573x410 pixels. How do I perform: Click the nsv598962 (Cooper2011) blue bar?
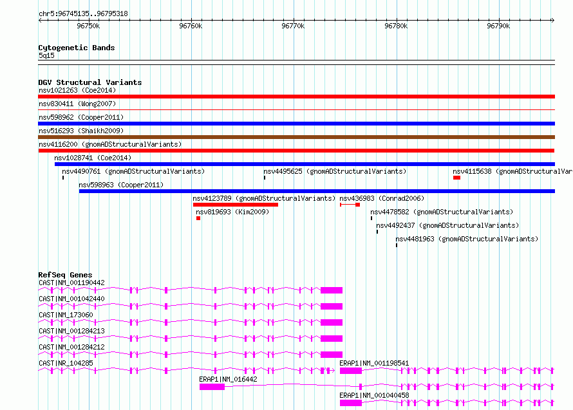[296, 124]
